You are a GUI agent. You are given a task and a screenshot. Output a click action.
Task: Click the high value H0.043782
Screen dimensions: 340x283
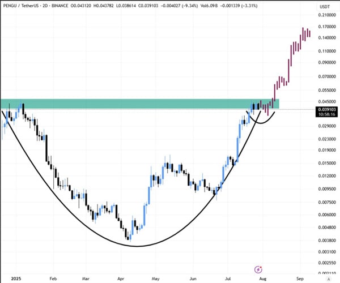[104, 6]
